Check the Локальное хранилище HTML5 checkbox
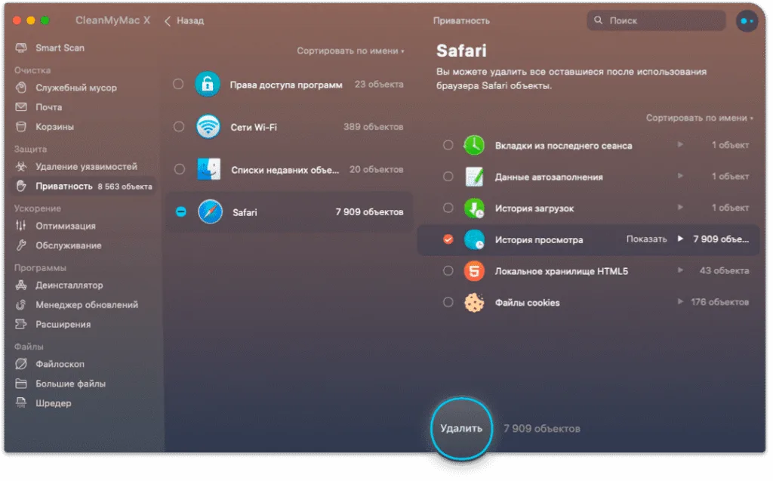Viewport: 773px width, 481px height. click(448, 270)
